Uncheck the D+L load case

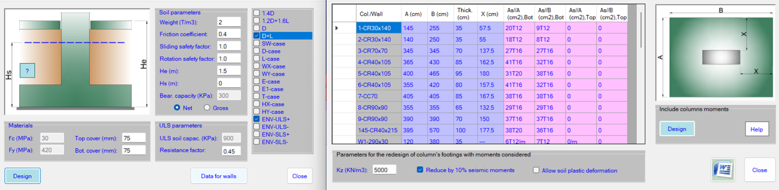(256, 36)
